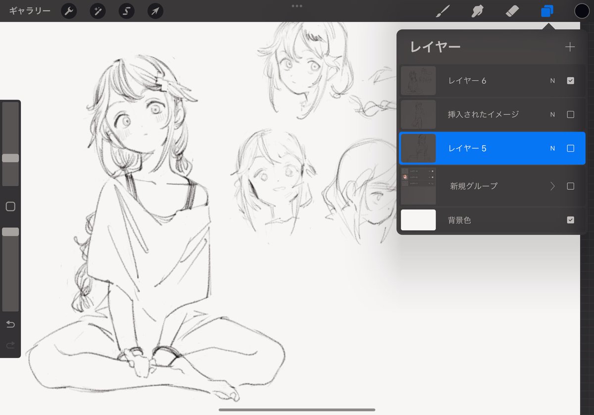Hide the 背景色 background layer
This screenshot has height=415, width=594.
570,220
